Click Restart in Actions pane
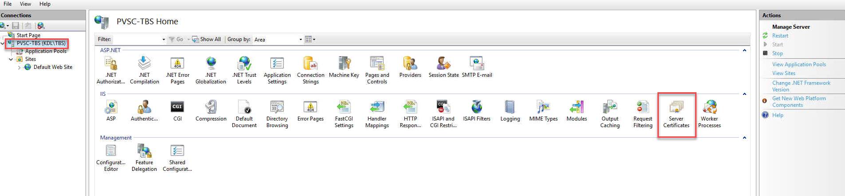The image size is (845, 196). point(780,36)
